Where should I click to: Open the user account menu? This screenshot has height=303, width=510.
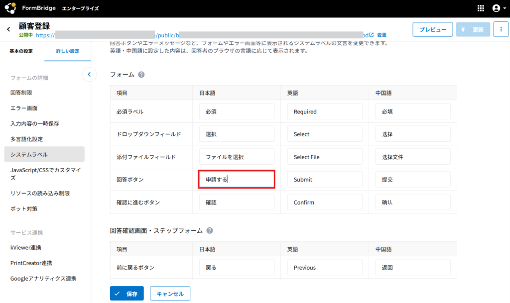(496, 8)
